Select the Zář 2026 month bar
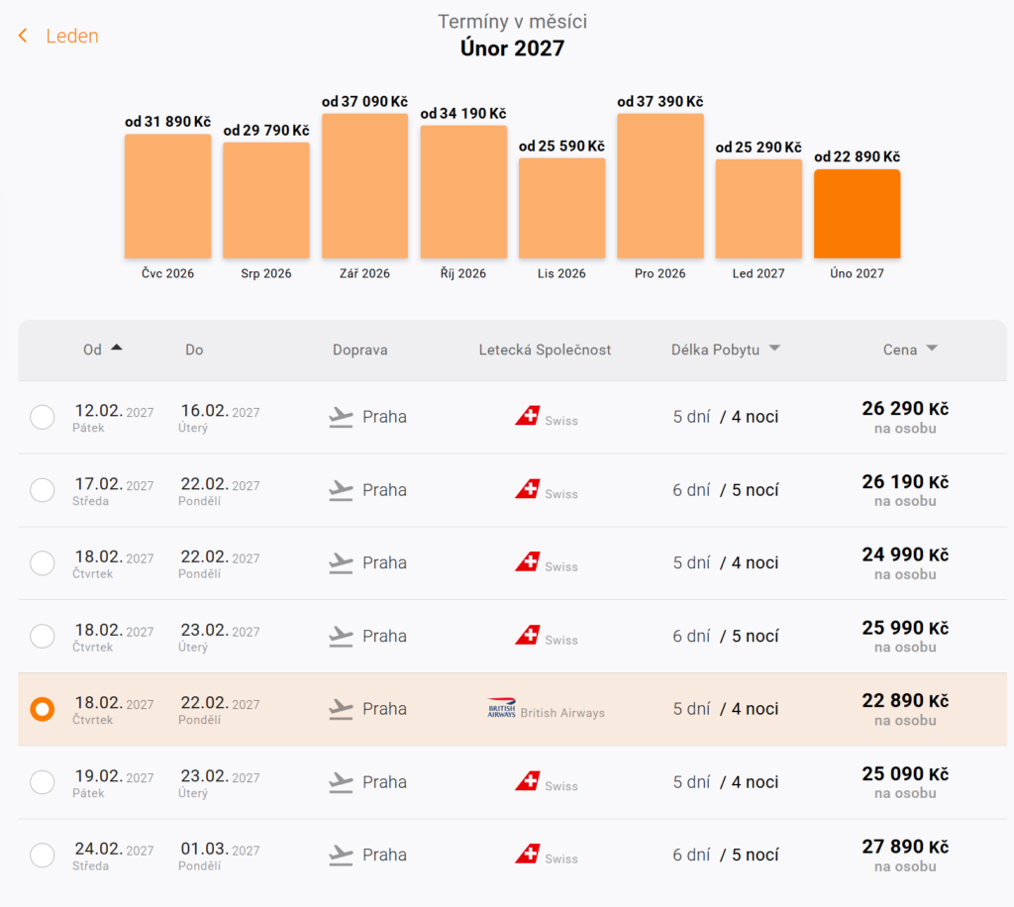The height and width of the screenshot is (907, 1014). (x=364, y=186)
